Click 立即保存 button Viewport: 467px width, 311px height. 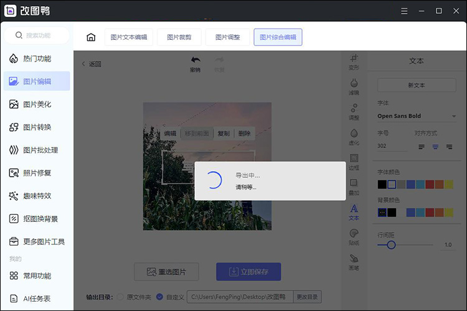[x=248, y=272]
